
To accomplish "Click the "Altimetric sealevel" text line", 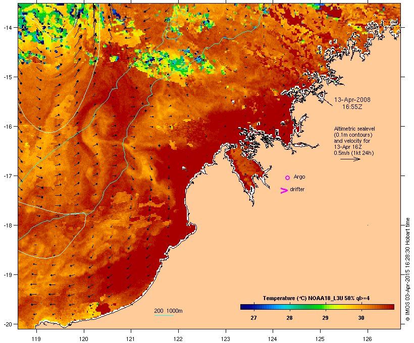I will point(354,129).
